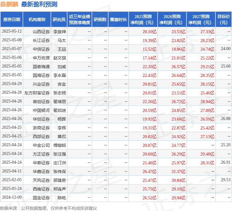Click target price 25.20
The image size is (232, 211).
coord(226,145)
